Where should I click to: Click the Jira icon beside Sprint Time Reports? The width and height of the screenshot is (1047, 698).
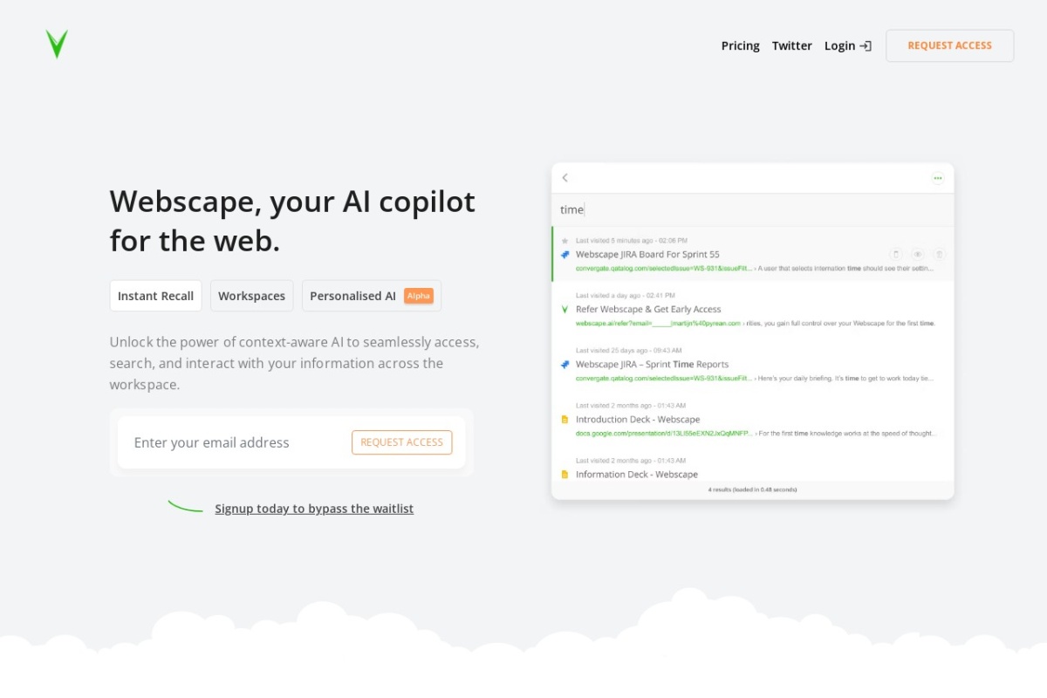(565, 365)
